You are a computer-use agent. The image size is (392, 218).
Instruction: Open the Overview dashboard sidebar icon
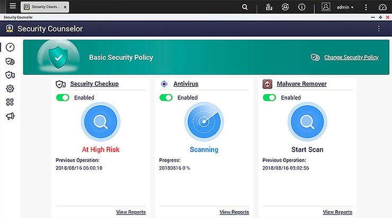(10, 48)
